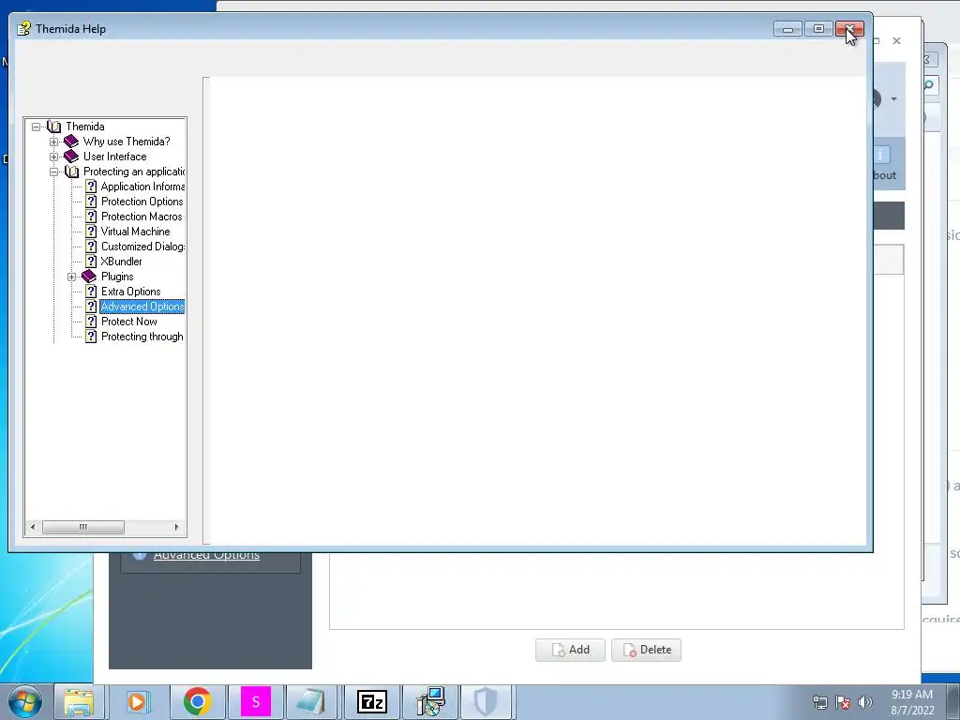Open the XBundler help topic
This screenshot has width=960, height=720.
click(121, 262)
